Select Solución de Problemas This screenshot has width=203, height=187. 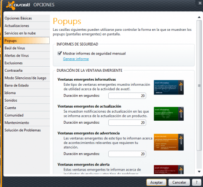[27, 130]
